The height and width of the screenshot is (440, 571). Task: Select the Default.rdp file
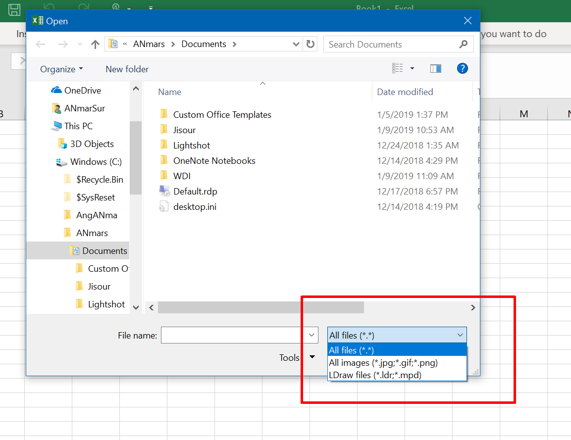(x=195, y=192)
